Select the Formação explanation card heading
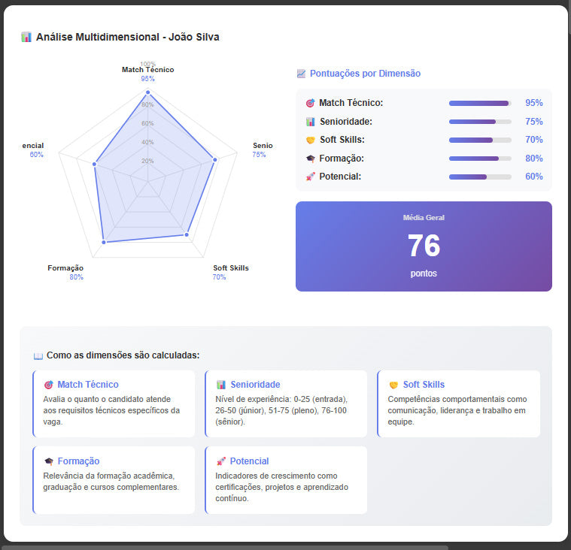 click(78, 461)
